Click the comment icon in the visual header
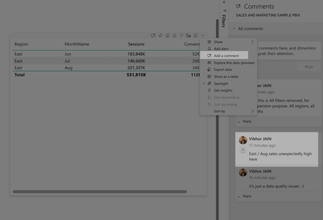Image resolution: width=323 pixels, height=220 pixels. pos(153,36)
